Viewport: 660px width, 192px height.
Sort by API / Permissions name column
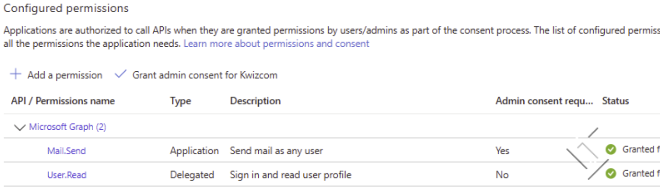(63, 101)
